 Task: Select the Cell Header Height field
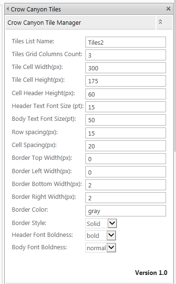click(x=126, y=94)
